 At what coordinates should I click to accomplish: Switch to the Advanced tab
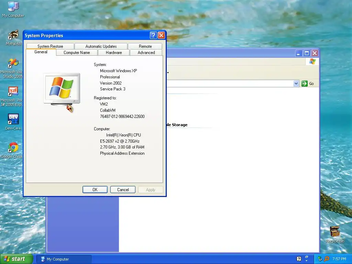click(146, 53)
